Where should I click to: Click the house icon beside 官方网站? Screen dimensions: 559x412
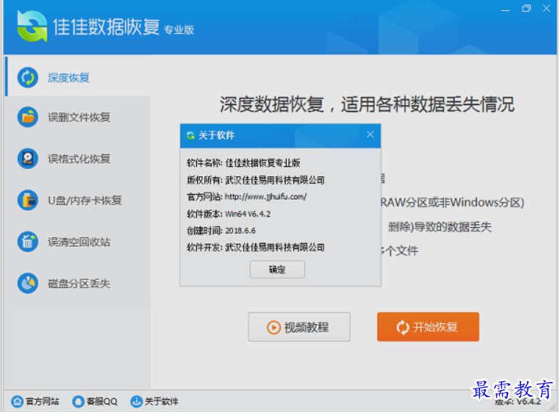pos(17,401)
